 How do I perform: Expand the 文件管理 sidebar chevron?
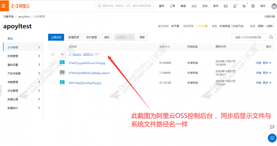pos(39,47)
